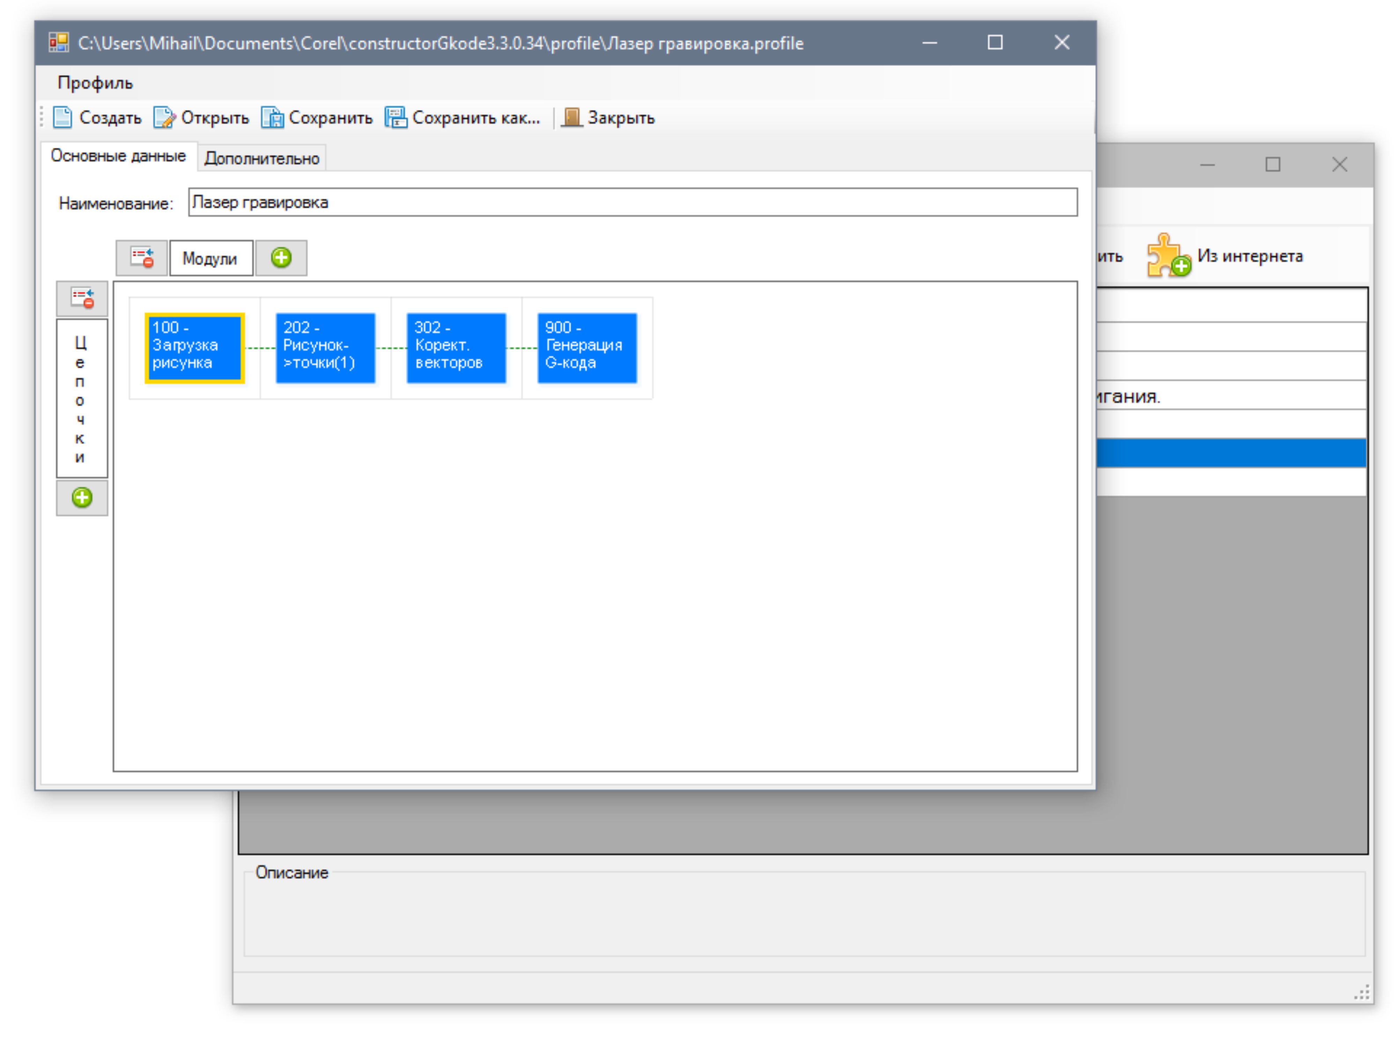Click the remove chain icon above Цепочки
Image resolution: width=1399 pixels, height=1044 pixels.
click(82, 298)
